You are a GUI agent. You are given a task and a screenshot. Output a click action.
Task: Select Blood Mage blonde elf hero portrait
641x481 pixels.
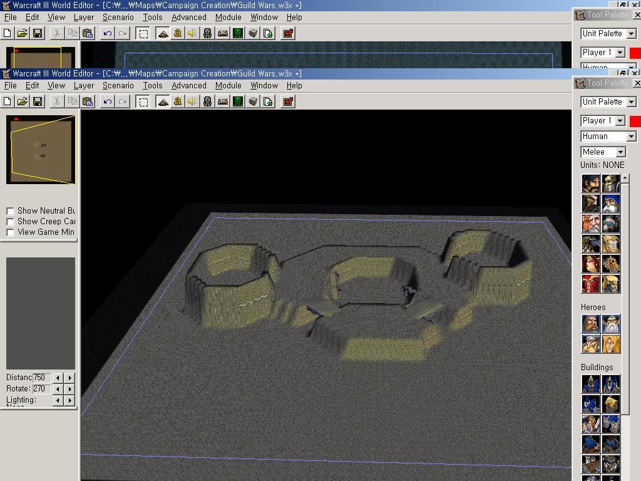click(x=611, y=344)
